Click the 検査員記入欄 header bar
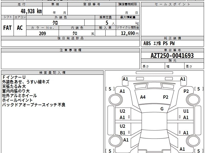 coord(52,73)
